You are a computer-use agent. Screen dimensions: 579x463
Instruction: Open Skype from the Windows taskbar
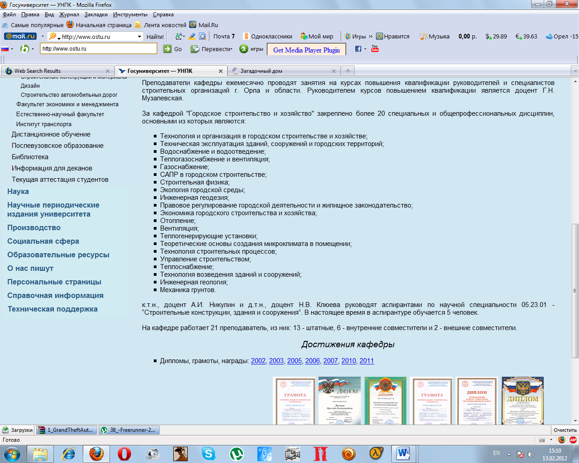pos(209,454)
